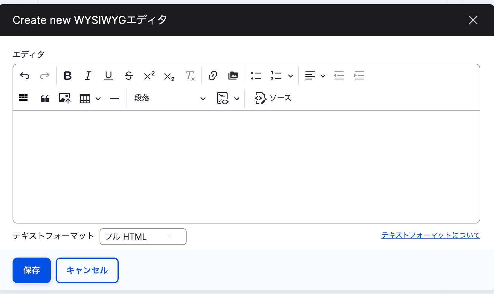The height and width of the screenshot is (294, 494).
Task: Click the Undo arrow icon
Action: click(25, 76)
